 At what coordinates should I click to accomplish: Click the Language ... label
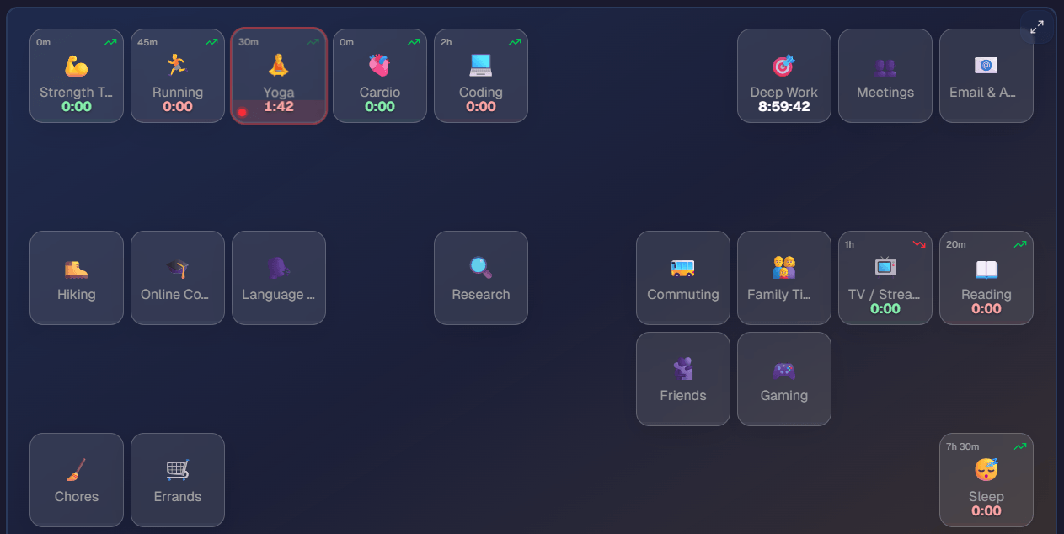279,295
